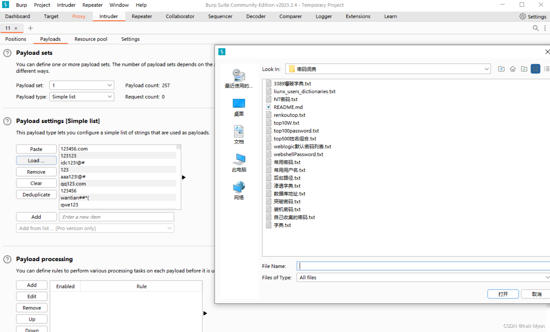Click the Burp Suite logo icon in title bar

pyautogui.click(x=6, y=5)
